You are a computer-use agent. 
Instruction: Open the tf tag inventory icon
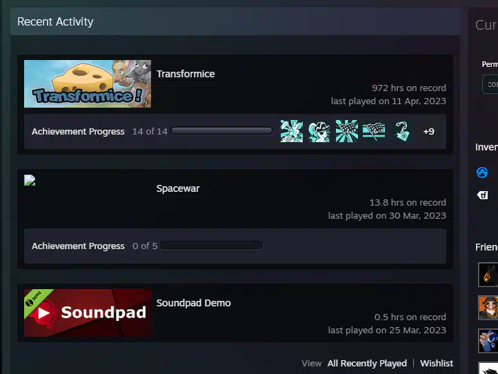pos(482,195)
